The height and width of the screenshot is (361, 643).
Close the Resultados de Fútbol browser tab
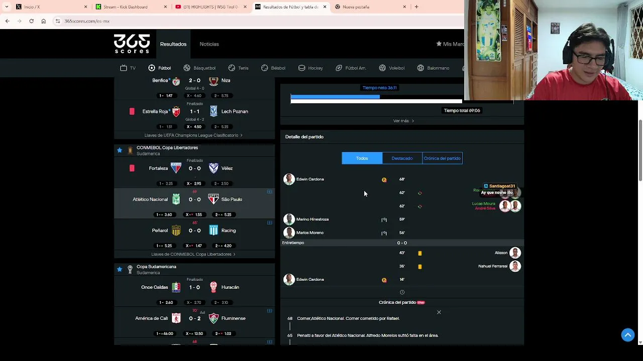pyautogui.click(x=325, y=7)
